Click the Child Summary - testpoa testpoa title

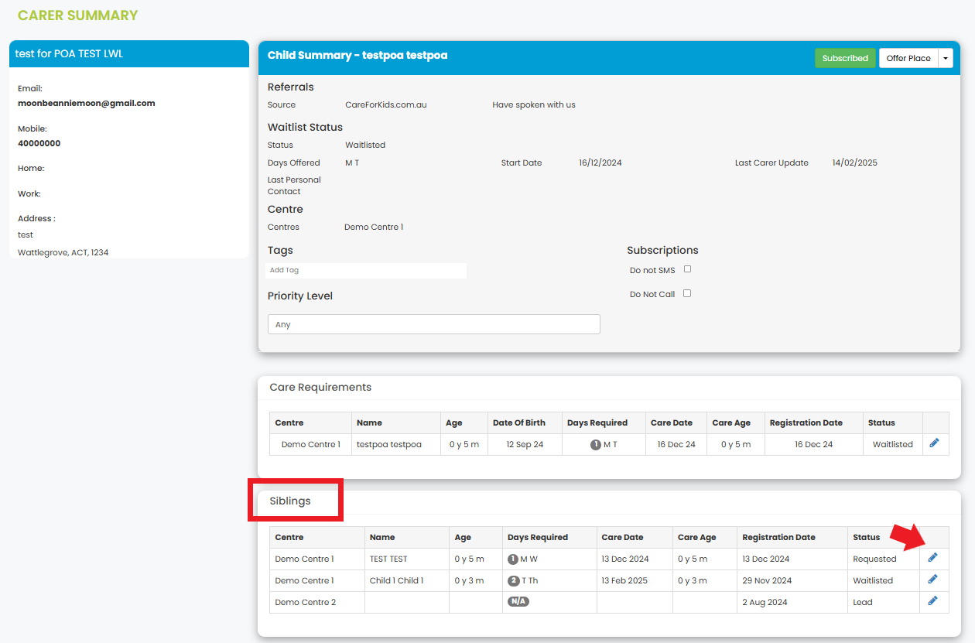click(357, 56)
